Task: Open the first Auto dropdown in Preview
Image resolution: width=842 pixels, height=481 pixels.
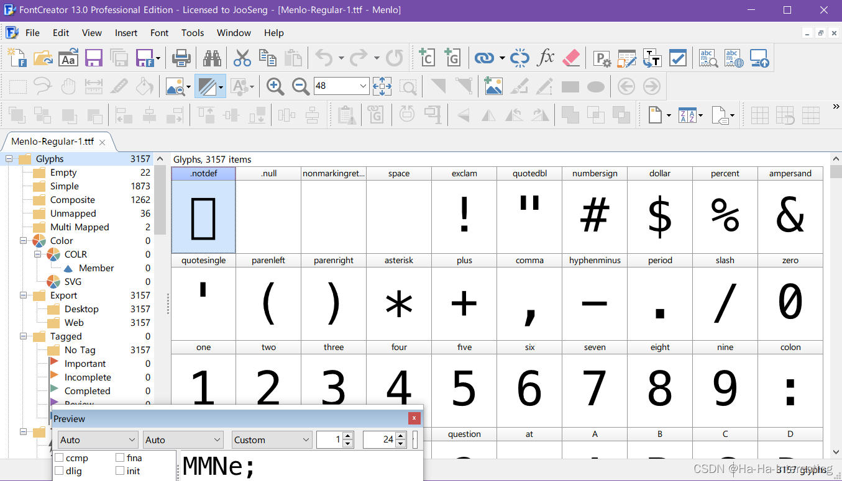Action: pyautogui.click(x=98, y=440)
